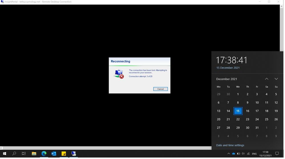Open Date and time settings link
This screenshot has height=159, width=285.
pos(230,145)
